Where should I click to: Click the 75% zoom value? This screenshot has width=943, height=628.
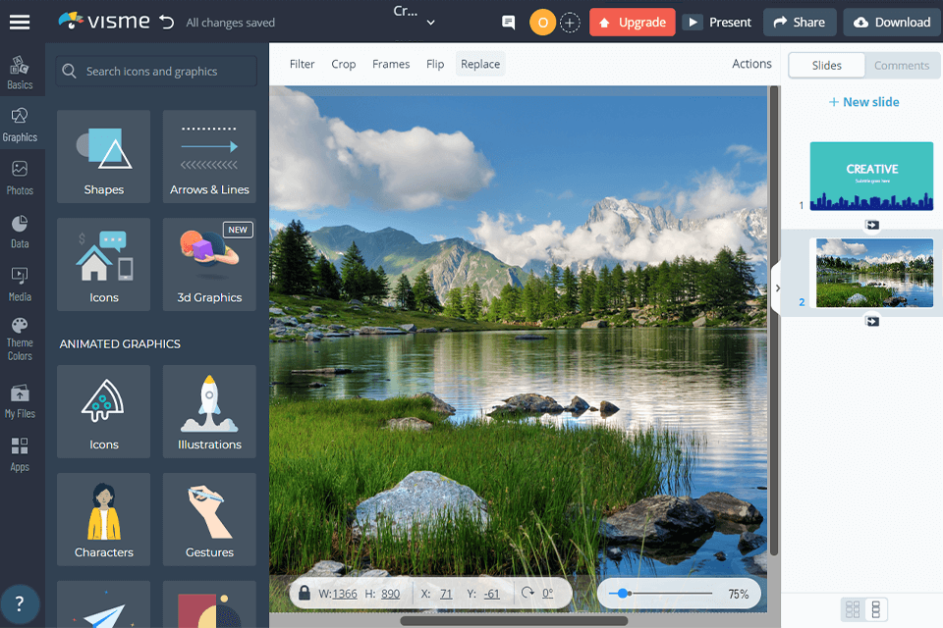click(x=738, y=594)
